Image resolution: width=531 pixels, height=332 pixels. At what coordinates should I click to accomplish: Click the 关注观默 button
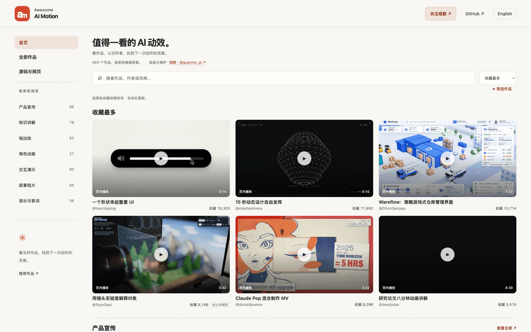coord(440,14)
